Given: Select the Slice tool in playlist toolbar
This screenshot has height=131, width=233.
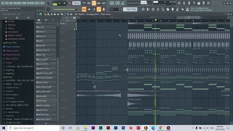Looking at the screenshot, I should click(x=62, y=14).
